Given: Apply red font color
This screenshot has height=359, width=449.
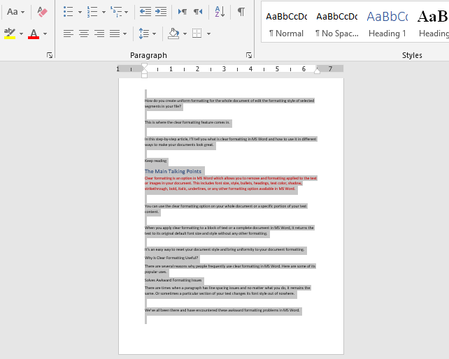Looking at the screenshot, I should [34, 34].
